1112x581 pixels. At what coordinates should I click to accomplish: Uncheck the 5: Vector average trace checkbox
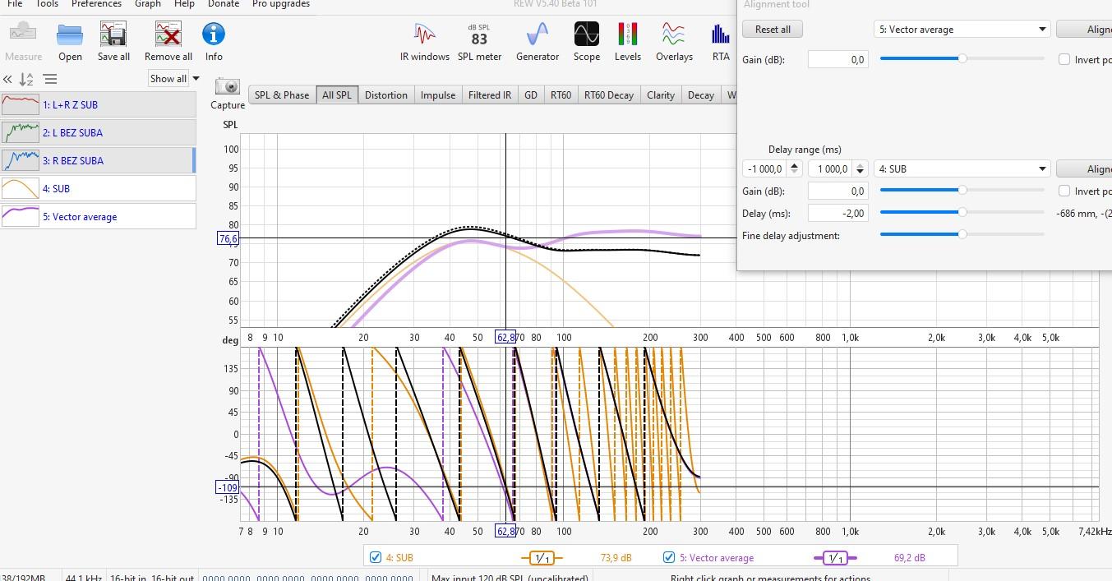669,557
